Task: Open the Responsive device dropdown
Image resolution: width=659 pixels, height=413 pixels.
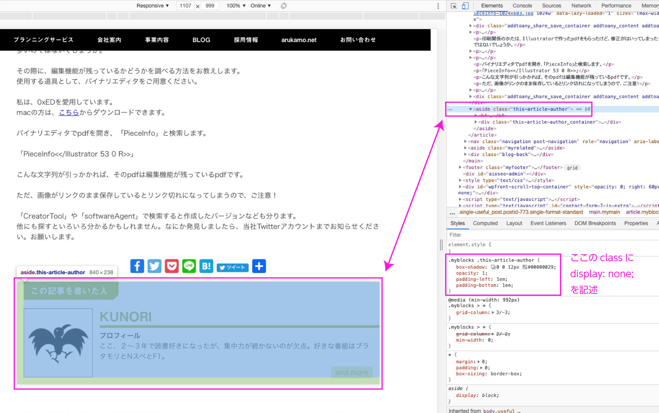Action: click(x=153, y=6)
